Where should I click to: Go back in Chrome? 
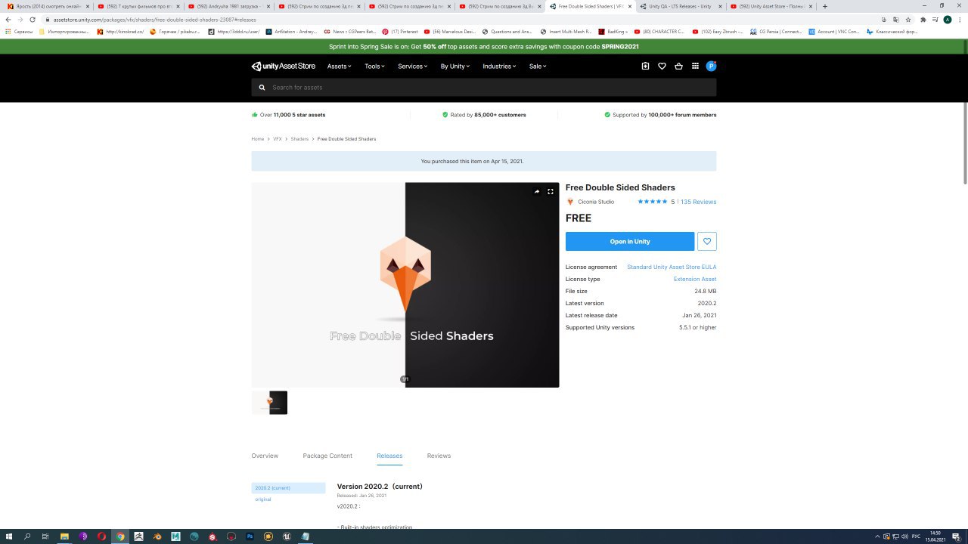pos(8,20)
